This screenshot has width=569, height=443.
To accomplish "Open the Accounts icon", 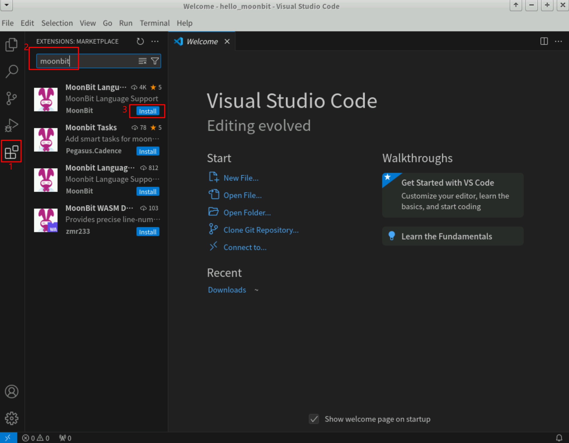I will (11, 392).
